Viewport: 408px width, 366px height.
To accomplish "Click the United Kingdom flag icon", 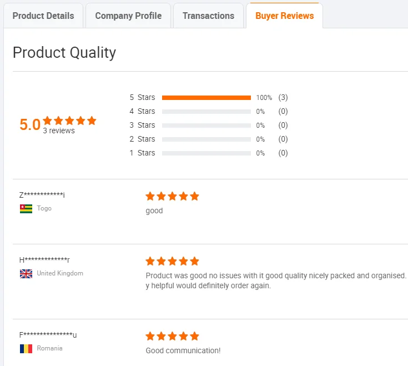I will (x=26, y=274).
